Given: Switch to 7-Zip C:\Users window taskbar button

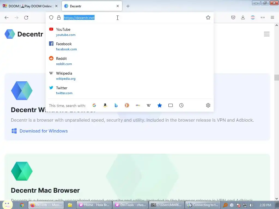Looking at the screenshot, I should 166,205.
